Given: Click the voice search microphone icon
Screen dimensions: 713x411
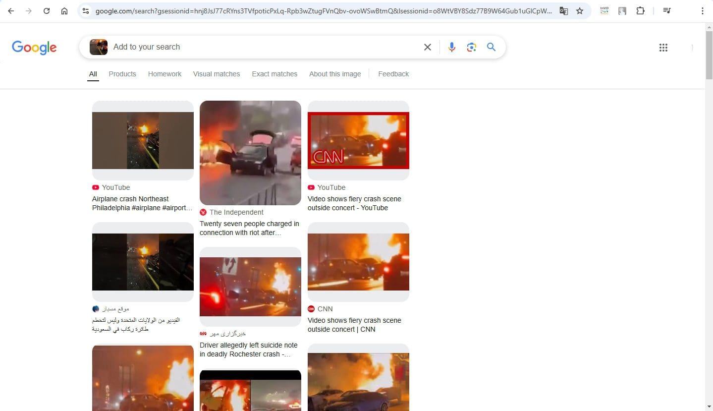Looking at the screenshot, I should (451, 47).
